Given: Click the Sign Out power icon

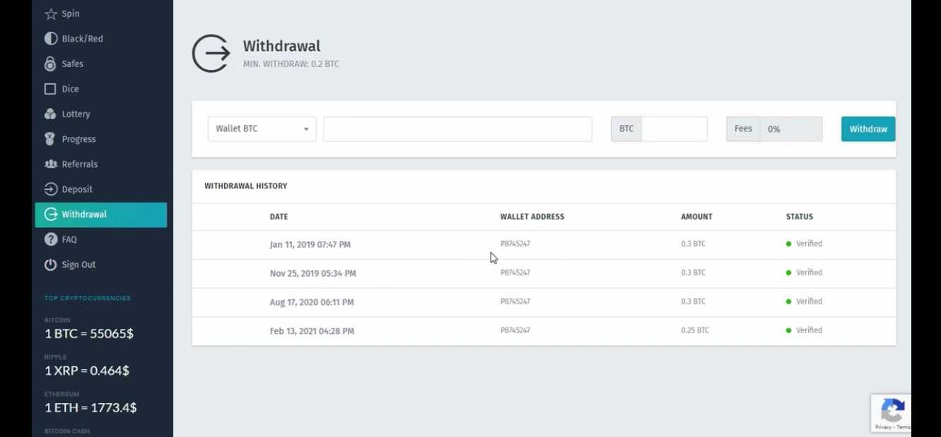Looking at the screenshot, I should tap(50, 265).
